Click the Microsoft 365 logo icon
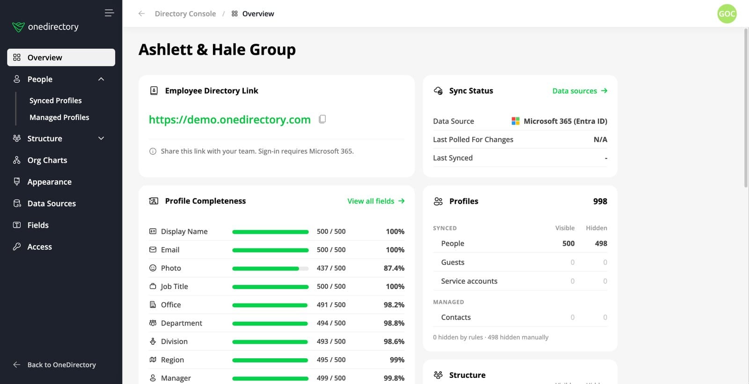Viewport: 749px width, 384px height. (x=515, y=121)
